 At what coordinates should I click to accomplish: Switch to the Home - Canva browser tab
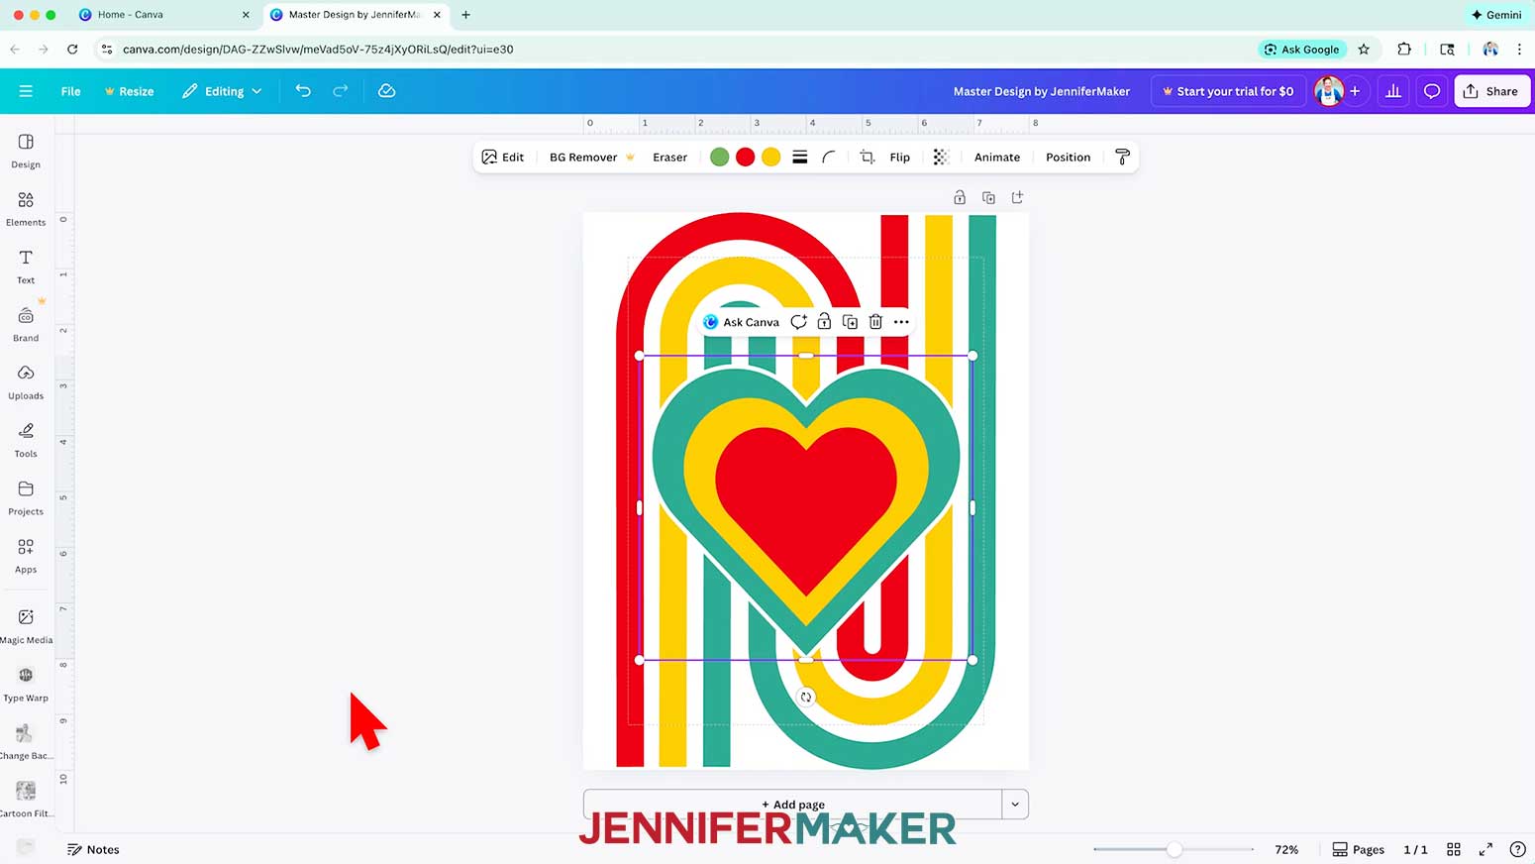pyautogui.click(x=163, y=15)
